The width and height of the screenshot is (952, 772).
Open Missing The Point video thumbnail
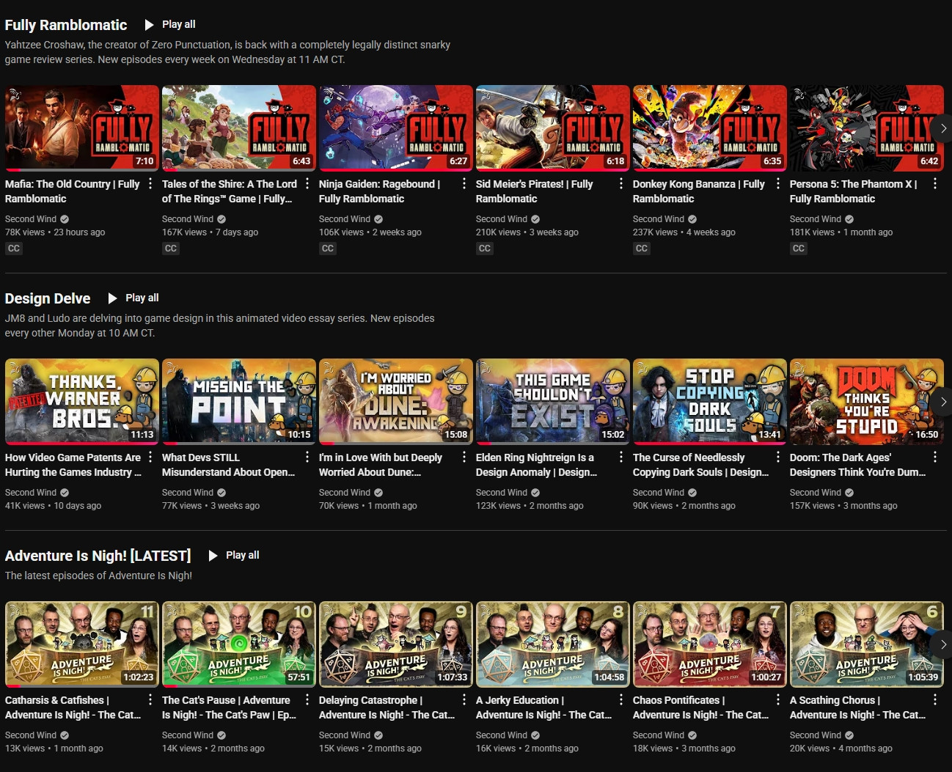(x=239, y=402)
